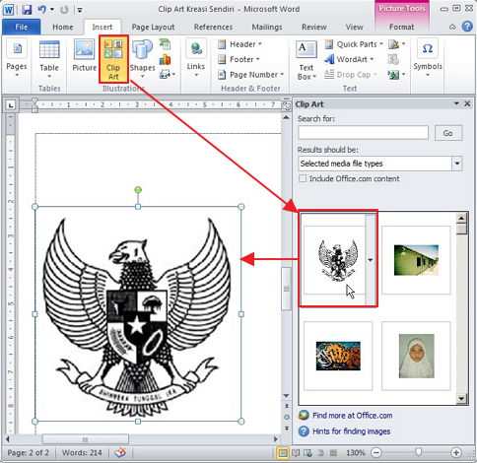
Task: Click the Zoom Out minus button
Action: pyautogui.click(x=376, y=453)
